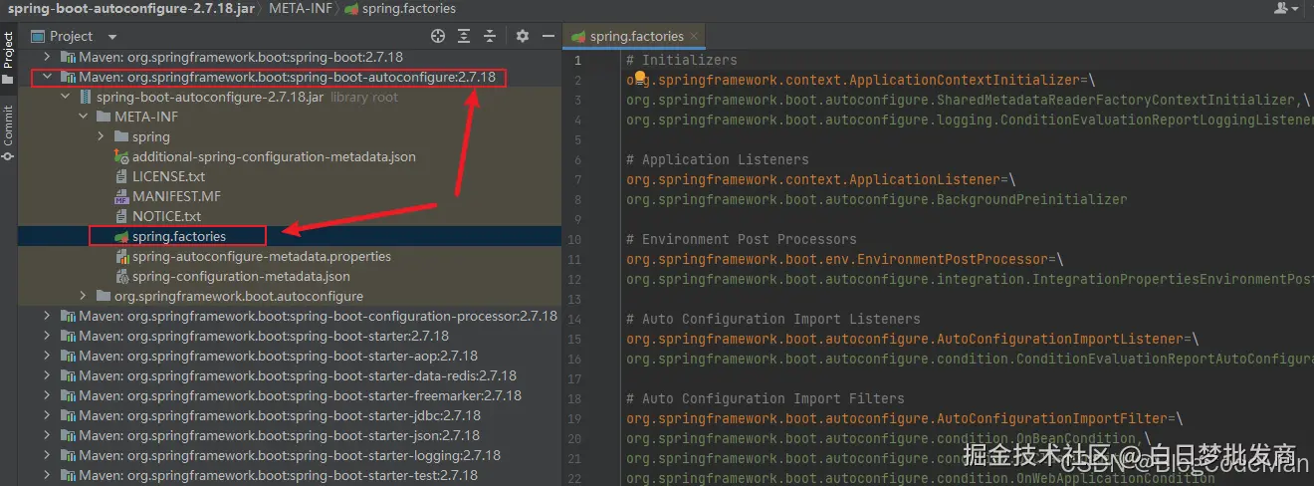Collapse the META-INF folder
The width and height of the screenshot is (1314, 486).
pyautogui.click(x=83, y=118)
